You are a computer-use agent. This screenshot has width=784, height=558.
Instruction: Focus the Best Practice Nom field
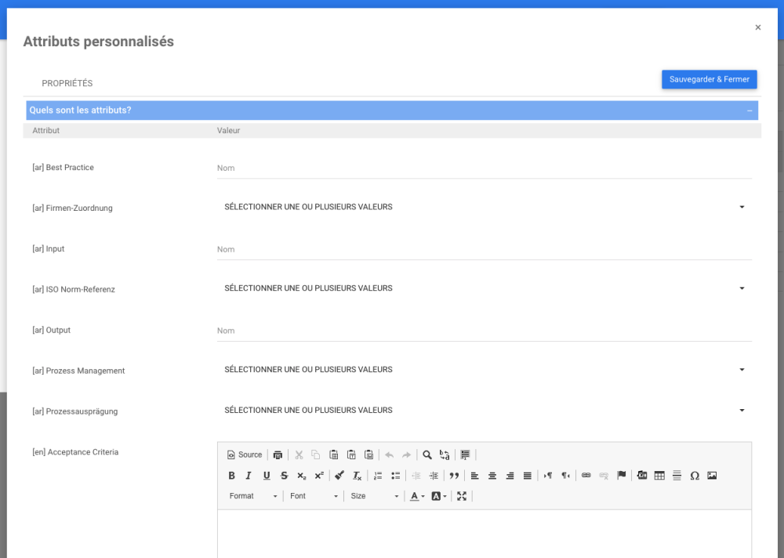484,168
